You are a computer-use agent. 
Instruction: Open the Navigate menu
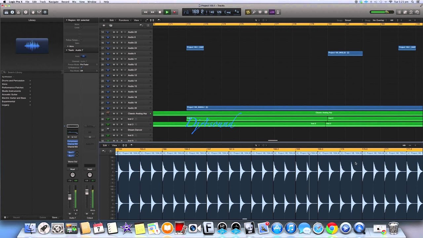54,2
